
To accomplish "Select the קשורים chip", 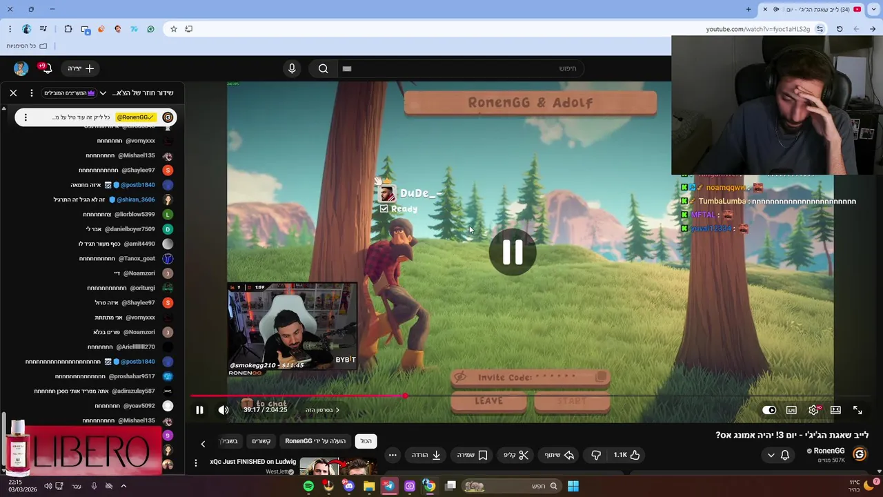I will [261, 441].
